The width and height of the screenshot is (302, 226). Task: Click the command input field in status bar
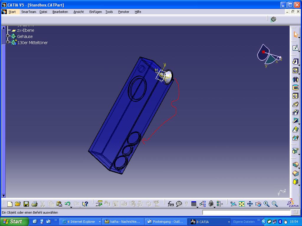coord(246,212)
